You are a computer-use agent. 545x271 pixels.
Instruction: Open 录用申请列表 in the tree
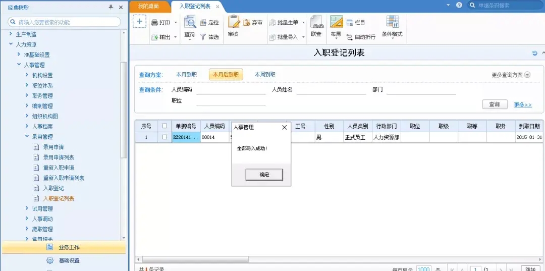tap(59, 157)
